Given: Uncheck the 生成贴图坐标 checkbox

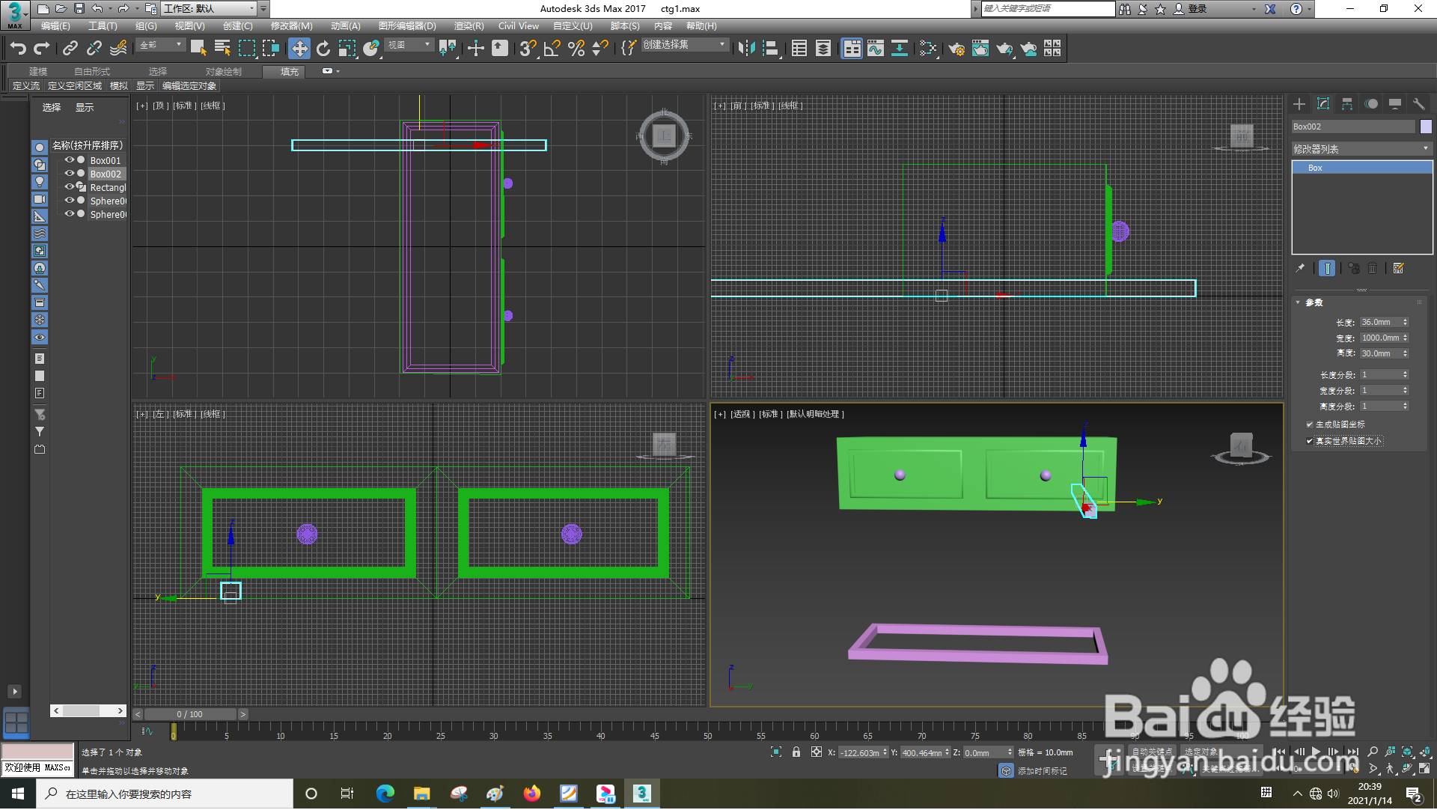Looking at the screenshot, I should coord(1310,424).
